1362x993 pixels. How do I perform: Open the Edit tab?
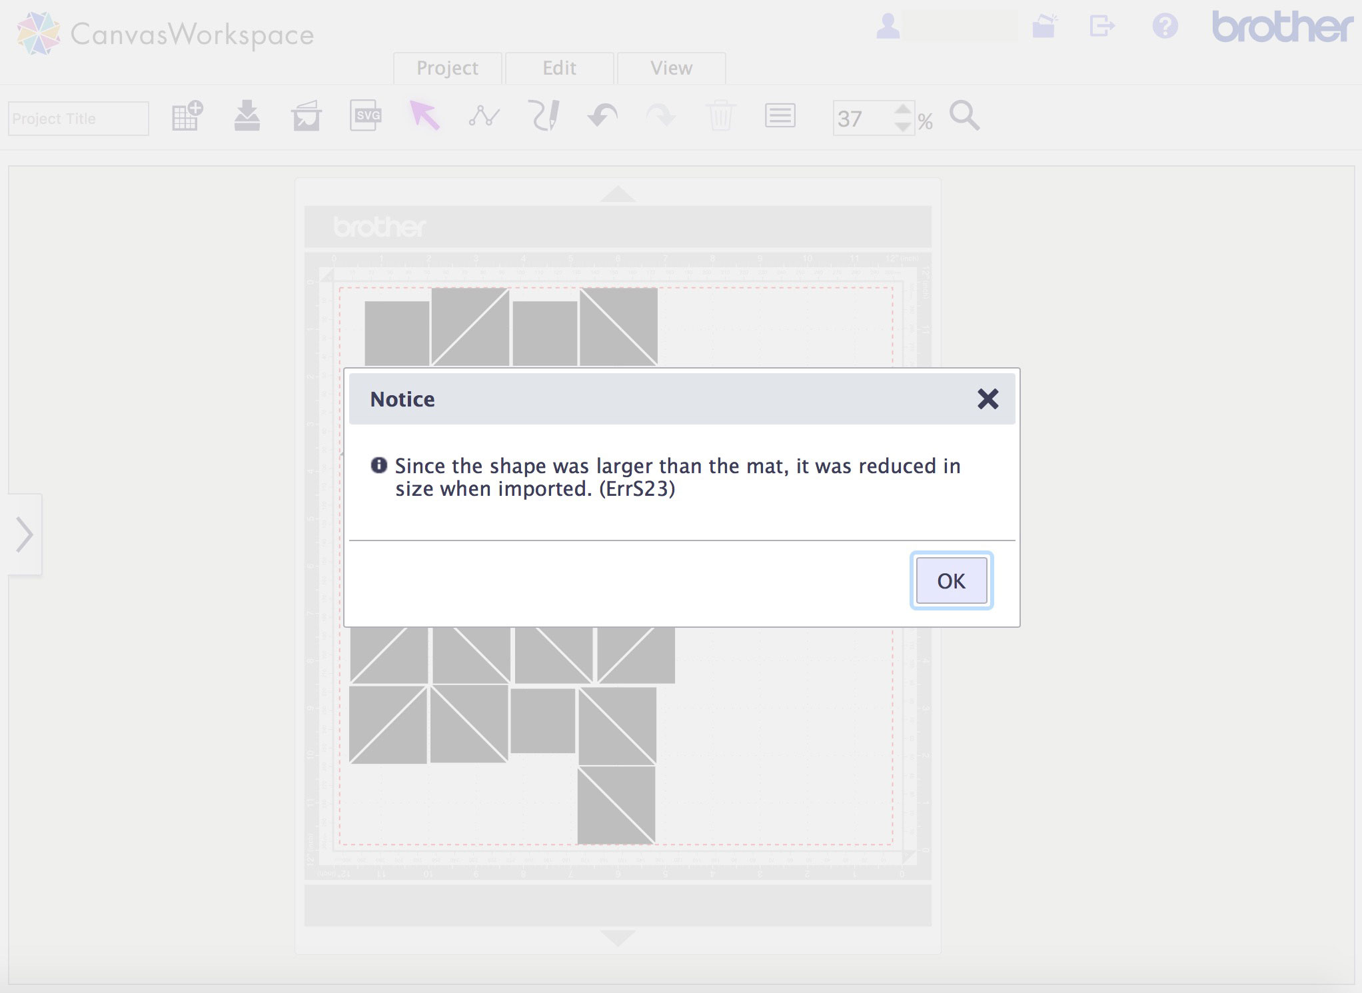coord(560,68)
